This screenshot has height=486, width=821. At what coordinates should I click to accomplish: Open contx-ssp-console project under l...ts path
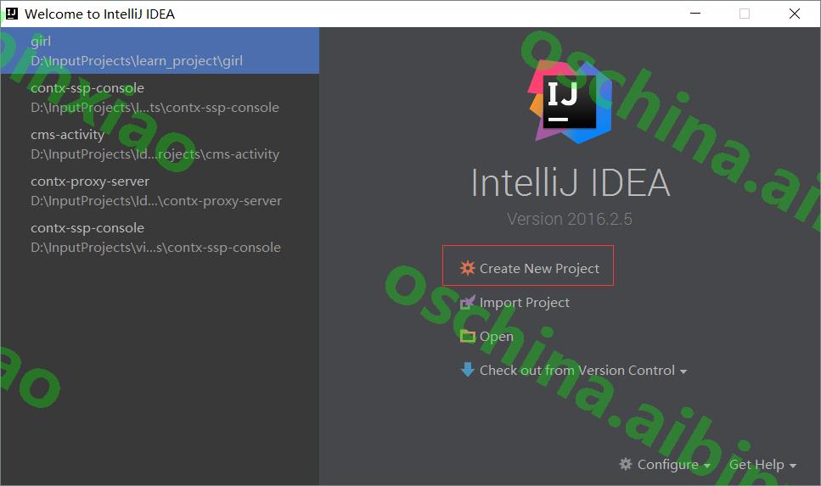coord(160,98)
